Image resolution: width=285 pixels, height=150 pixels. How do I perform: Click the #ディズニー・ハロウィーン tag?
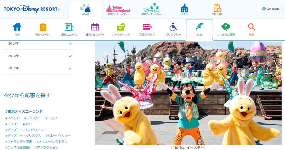point(25,130)
